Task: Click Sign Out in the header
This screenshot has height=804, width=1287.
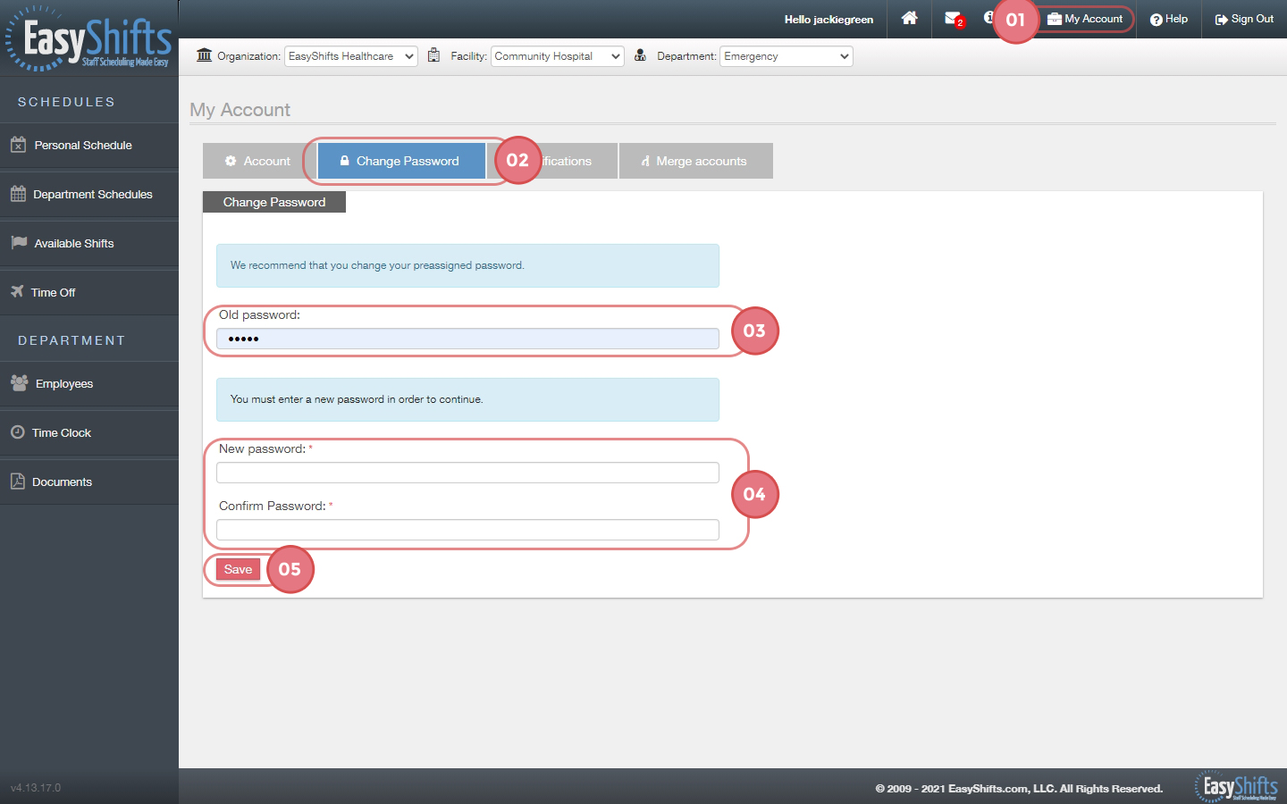Action: tap(1244, 19)
